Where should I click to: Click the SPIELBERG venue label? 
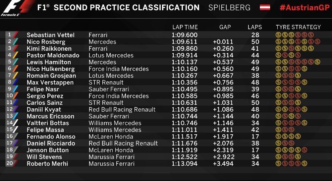tap(229, 8)
